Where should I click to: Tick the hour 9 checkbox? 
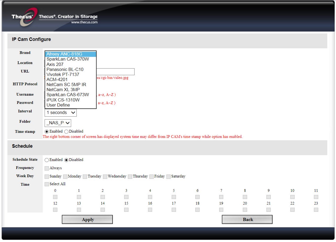[269, 197]
